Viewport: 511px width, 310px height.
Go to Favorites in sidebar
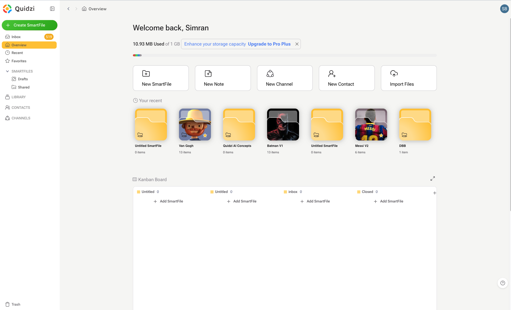(x=19, y=61)
